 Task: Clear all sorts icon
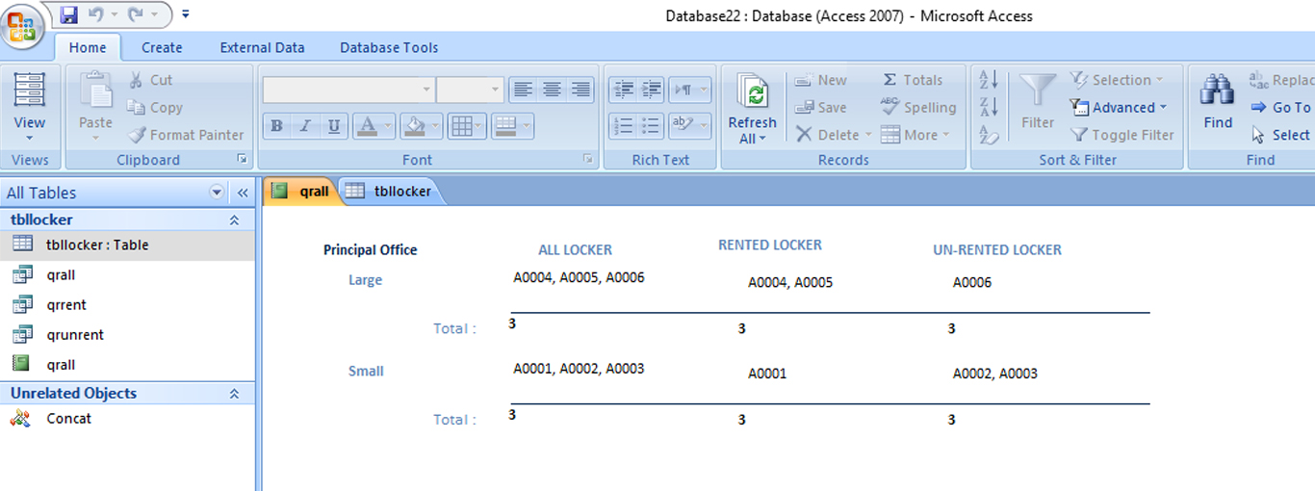tap(989, 135)
